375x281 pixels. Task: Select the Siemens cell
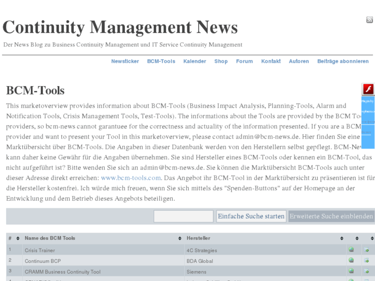pyautogui.click(x=265, y=271)
